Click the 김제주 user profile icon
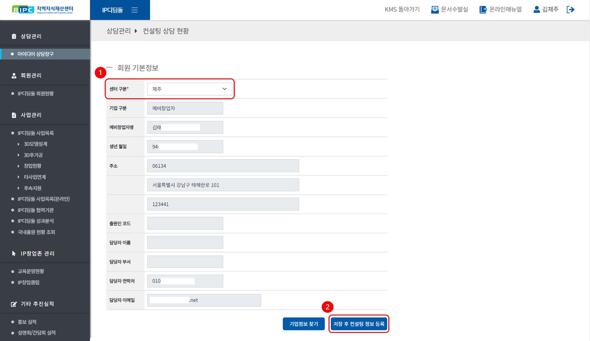 [536, 10]
